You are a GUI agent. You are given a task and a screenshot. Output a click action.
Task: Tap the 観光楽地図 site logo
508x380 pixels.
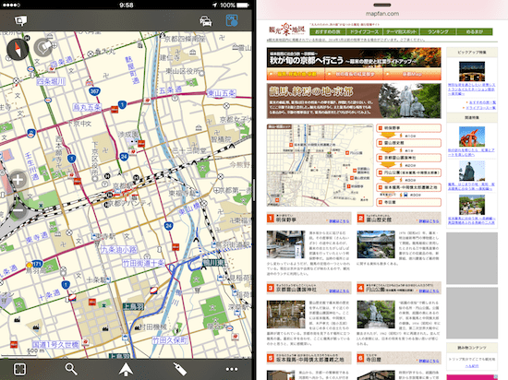coord(287,30)
